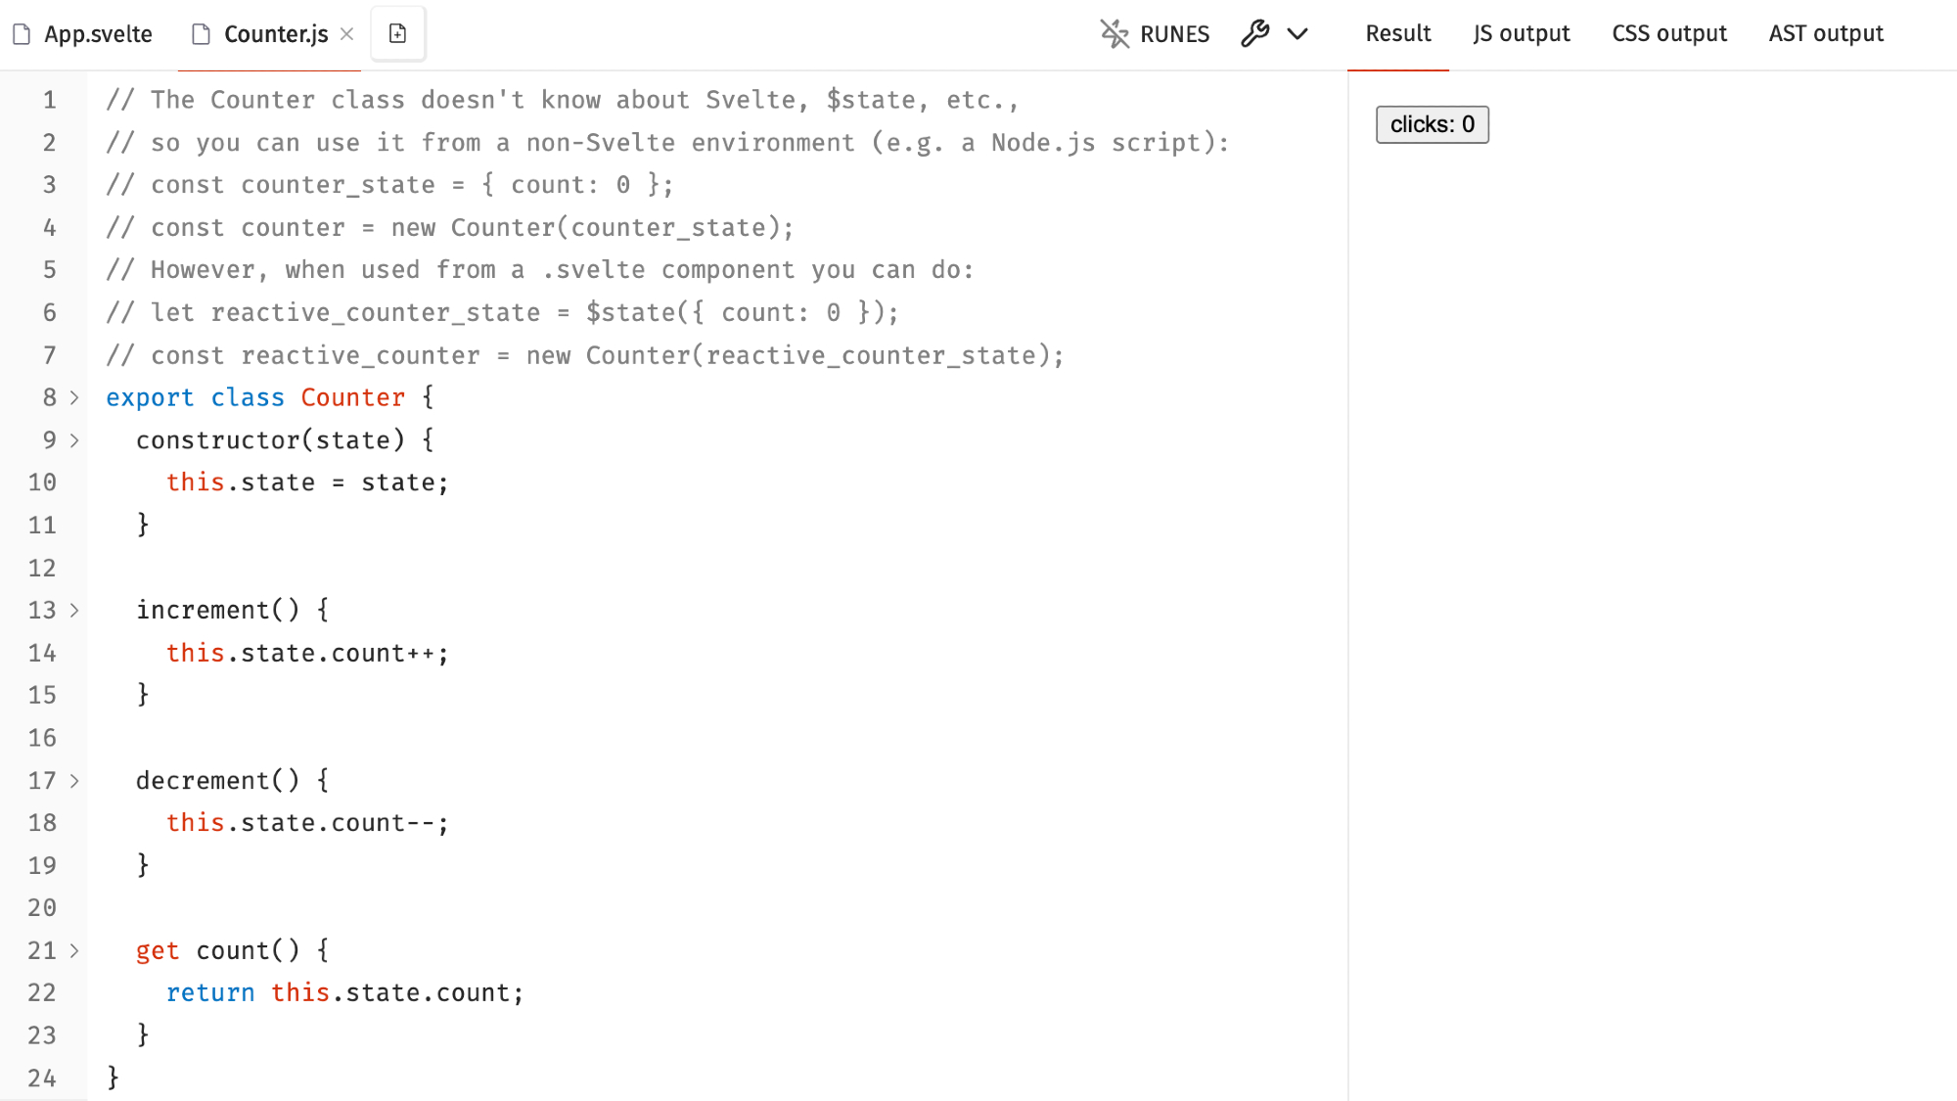Screen dimensions: 1957x1101
Task: Select the Result tab
Action: (1398, 34)
